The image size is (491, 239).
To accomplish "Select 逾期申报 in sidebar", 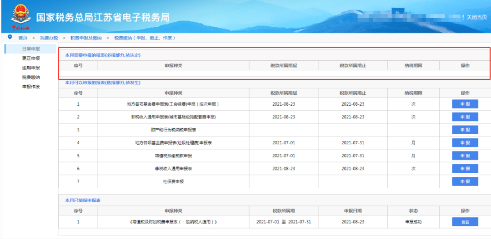I will 31,68.
